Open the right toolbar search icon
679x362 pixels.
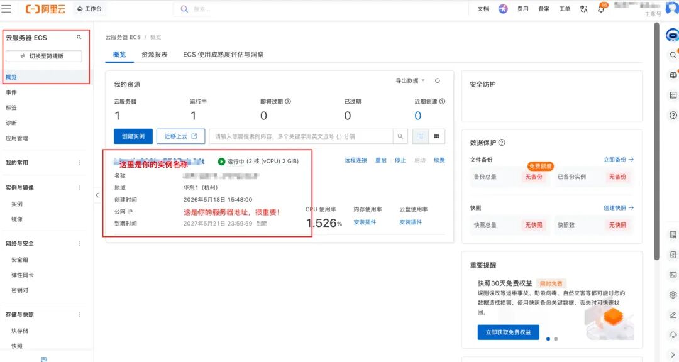coord(673,55)
